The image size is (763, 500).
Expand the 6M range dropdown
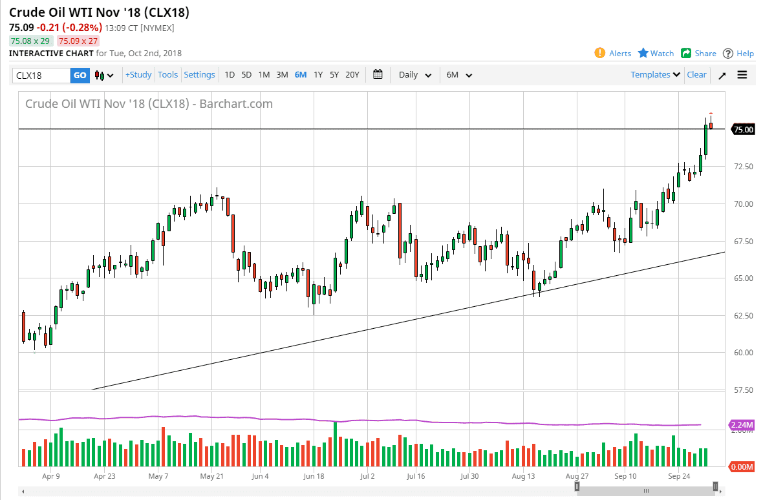458,75
